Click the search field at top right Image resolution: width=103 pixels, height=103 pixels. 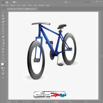(79, 2)
